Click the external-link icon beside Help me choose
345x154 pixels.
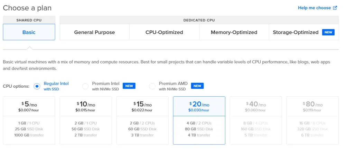click(x=335, y=8)
